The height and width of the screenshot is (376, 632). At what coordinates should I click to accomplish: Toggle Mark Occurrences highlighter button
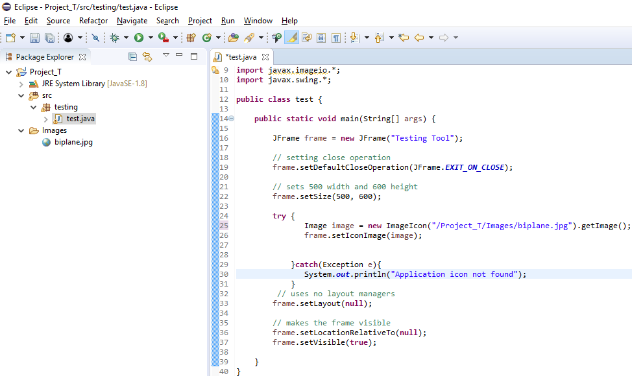pos(292,38)
